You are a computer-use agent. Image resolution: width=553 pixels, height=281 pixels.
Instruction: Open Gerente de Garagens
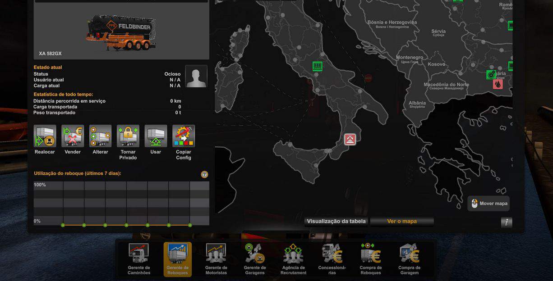(x=255, y=259)
